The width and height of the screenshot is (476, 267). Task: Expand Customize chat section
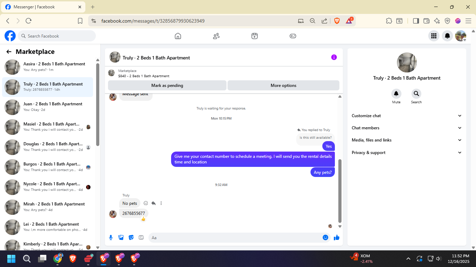tap(407, 116)
